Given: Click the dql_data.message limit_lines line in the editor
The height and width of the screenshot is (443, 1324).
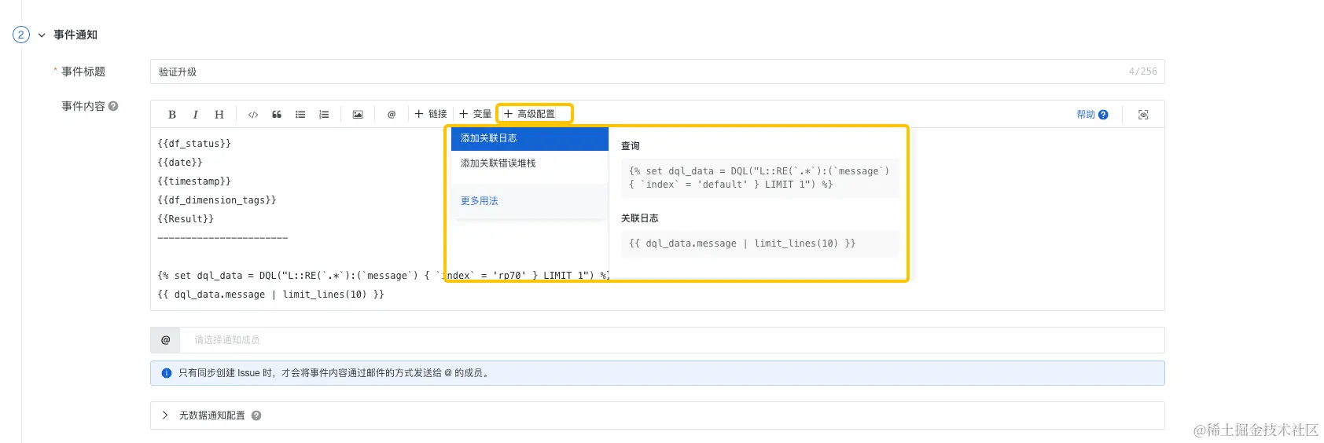Looking at the screenshot, I should click(270, 295).
